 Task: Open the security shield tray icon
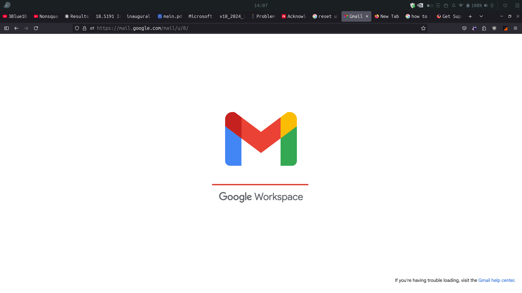pyautogui.click(x=412, y=5)
